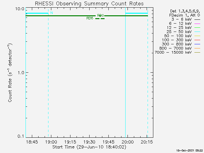Click the 0.1 y-axis label
This screenshot has height=153, width=204.
tap(21, 136)
